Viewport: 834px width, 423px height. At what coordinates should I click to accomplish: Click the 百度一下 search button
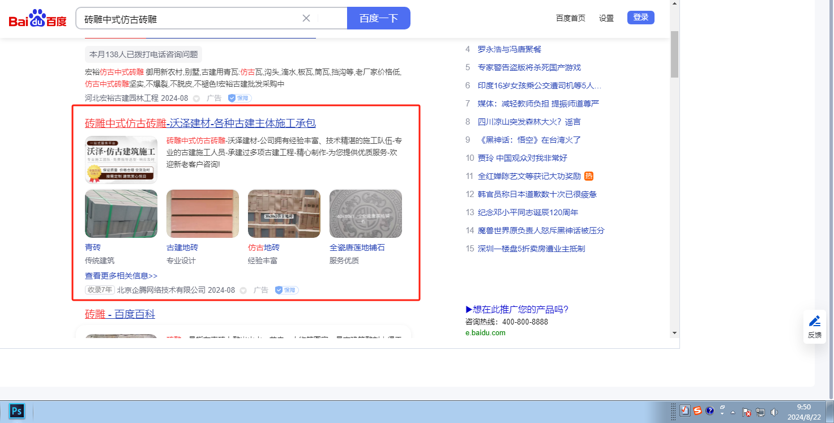tap(379, 18)
